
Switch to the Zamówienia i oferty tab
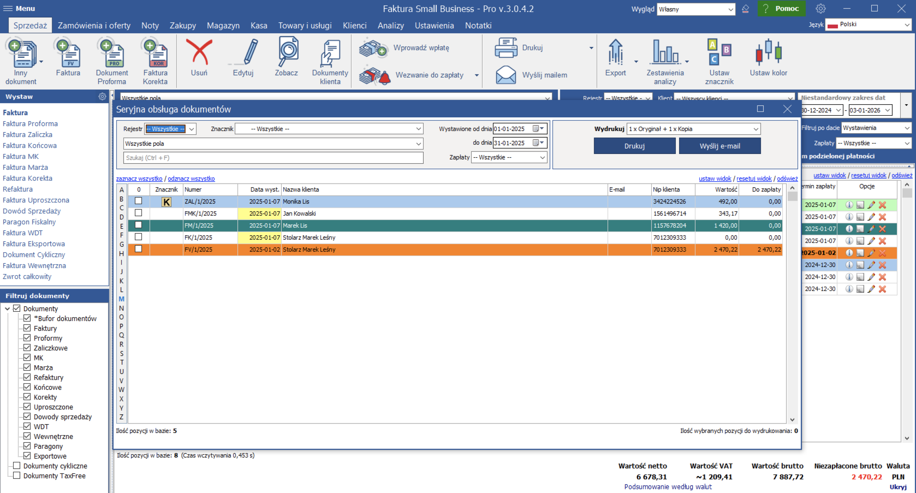(94, 26)
